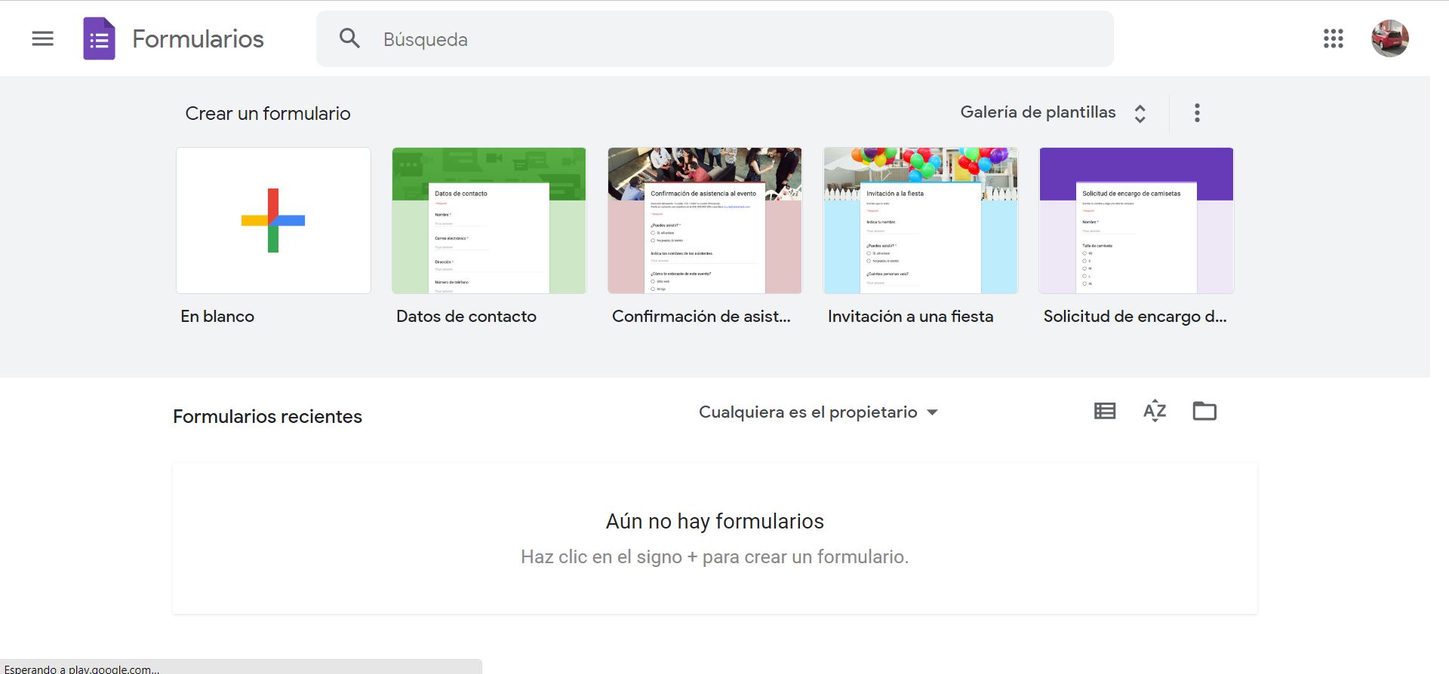Open the AZ sort options
The image size is (1449, 674).
pos(1155,411)
